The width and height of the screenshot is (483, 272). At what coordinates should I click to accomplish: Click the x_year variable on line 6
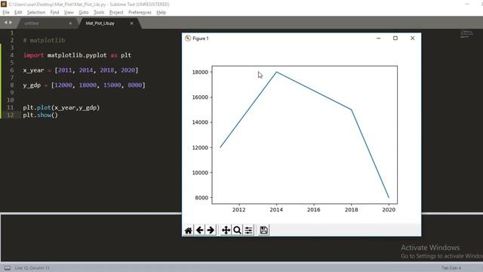point(33,70)
